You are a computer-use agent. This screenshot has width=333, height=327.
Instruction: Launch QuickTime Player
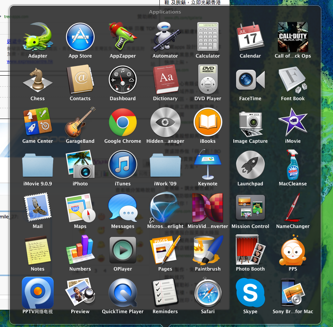coord(123,293)
